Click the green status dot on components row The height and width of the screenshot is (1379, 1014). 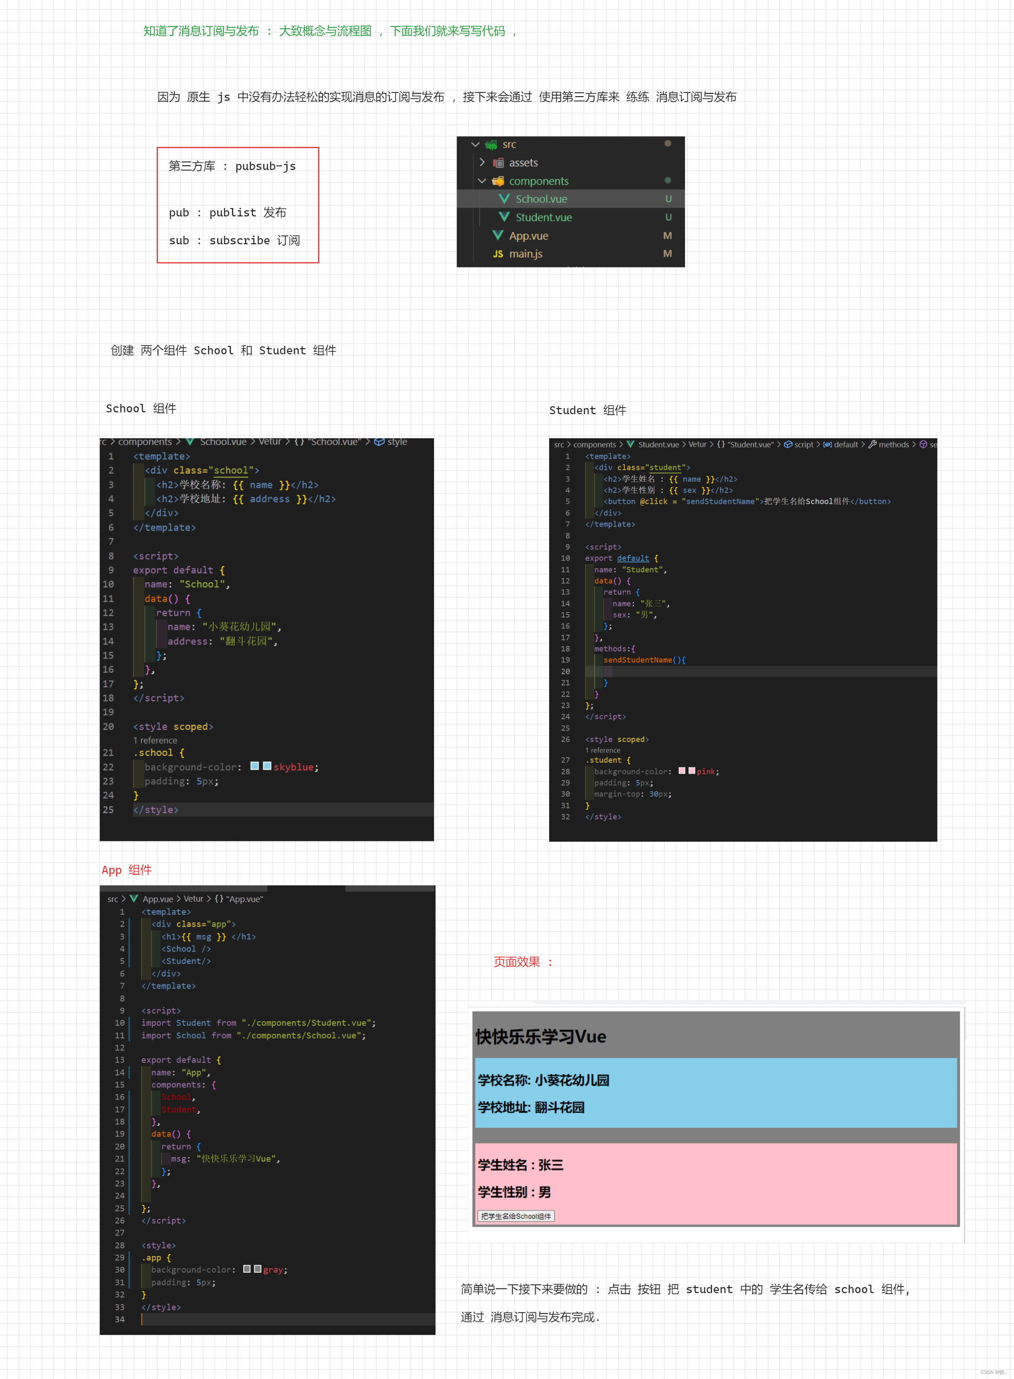tap(668, 181)
